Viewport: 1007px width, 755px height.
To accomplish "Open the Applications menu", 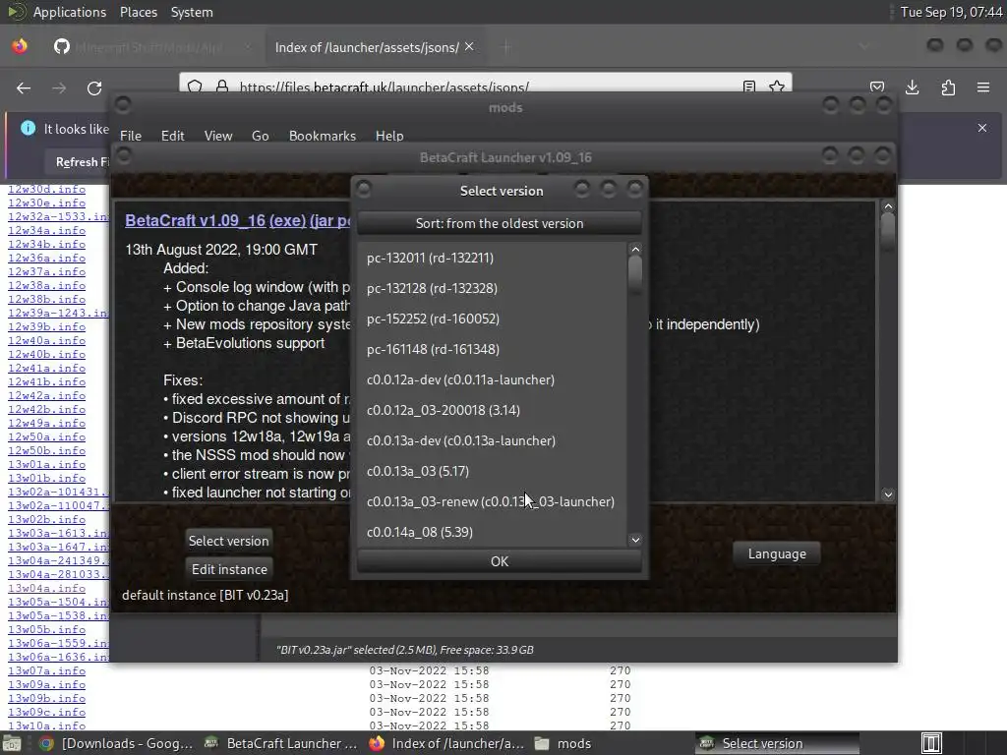I will [x=70, y=12].
